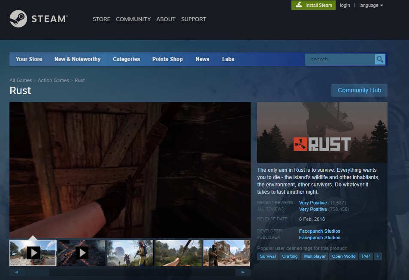This screenshot has width=409, height=280.
Task: Click the Steam logo icon
Action: point(18,19)
